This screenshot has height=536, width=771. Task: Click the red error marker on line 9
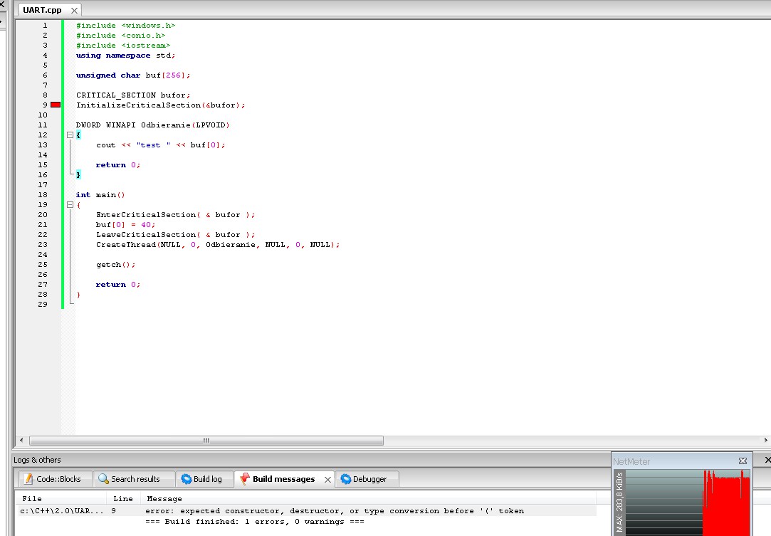coord(56,105)
